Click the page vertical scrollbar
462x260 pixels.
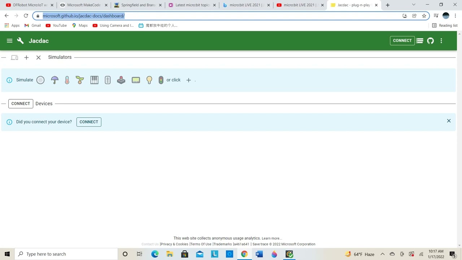tap(459, 139)
